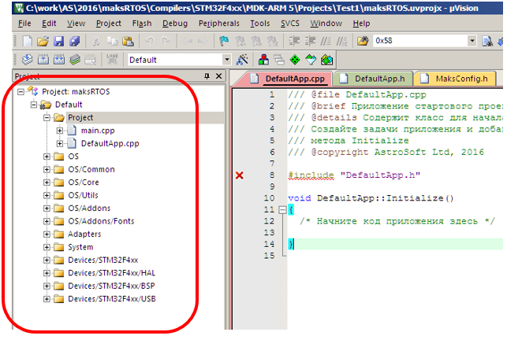Open the Flash menu

[142, 24]
